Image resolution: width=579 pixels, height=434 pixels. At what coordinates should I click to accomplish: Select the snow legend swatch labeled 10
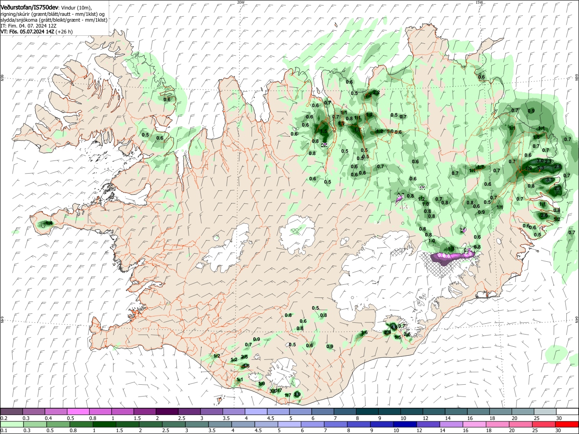pos(411,411)
